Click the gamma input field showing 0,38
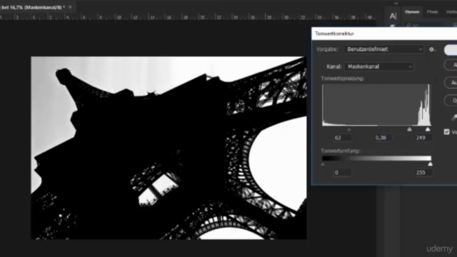This screenshot has width=457, height=257. [x=383, y=138]
